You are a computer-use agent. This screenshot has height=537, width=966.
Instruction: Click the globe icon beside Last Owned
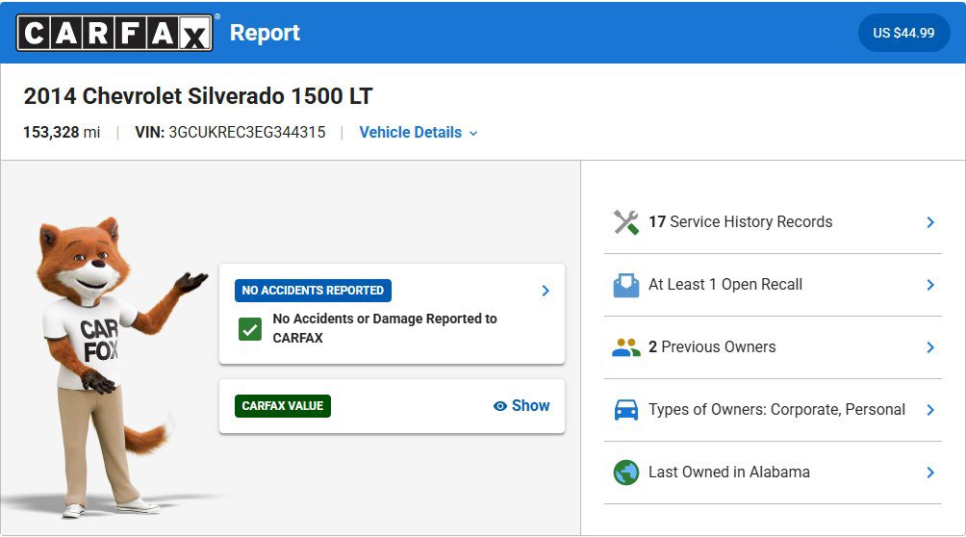[x=626, y=473]
